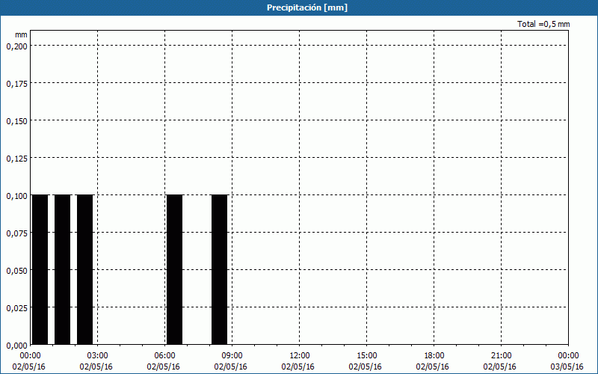The height and width of the screenshot is (374, 598).
Task: Click the "09:00" time label on the x-axis
Action: click(x=232, y=356)
